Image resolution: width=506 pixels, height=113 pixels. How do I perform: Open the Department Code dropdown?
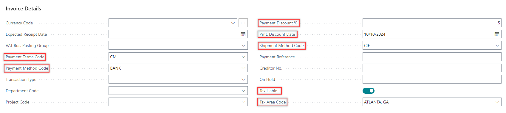[243, 91]
